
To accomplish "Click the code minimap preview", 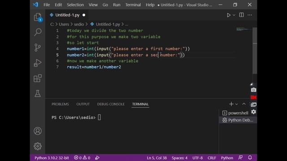I will pyautogui.click(x=244, y=29).
